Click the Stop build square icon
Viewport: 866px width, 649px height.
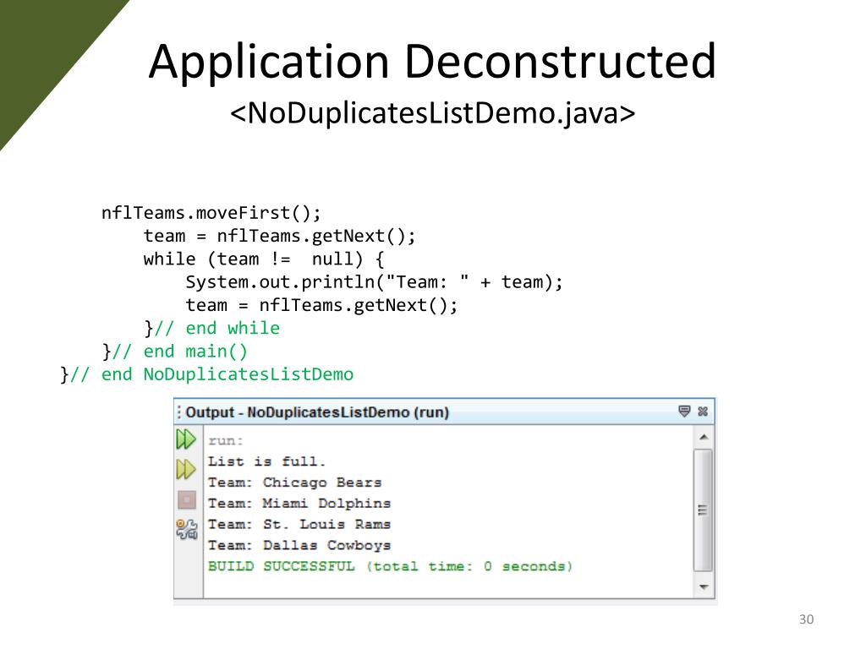pos(187,500)
